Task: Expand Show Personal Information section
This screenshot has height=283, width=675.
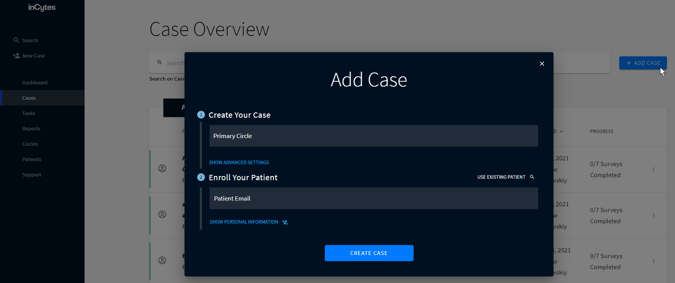Action: (x=244, y=222)
